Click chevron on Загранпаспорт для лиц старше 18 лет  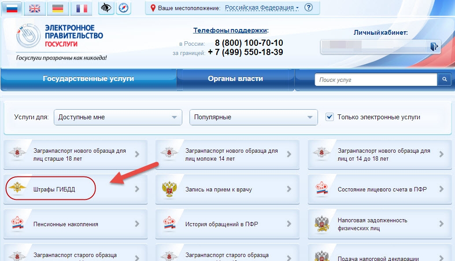[x=137, y=154]
